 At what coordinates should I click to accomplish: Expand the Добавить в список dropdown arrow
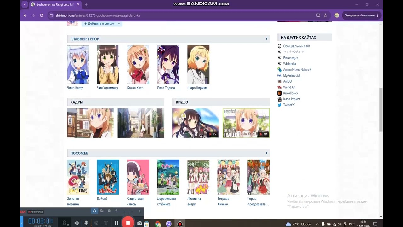pos(119,24)
